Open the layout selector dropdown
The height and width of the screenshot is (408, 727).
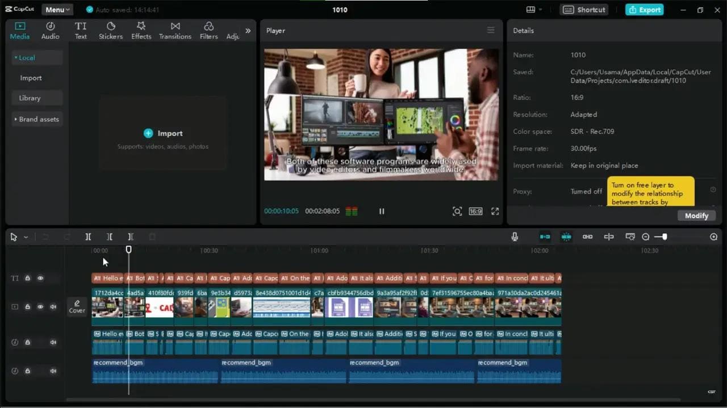[x=534, y=10]
